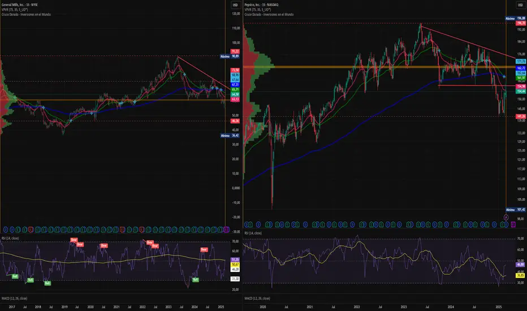
Task: Click Máximo 196,88 label on Pepsico chart
Action: coord(516,19)
